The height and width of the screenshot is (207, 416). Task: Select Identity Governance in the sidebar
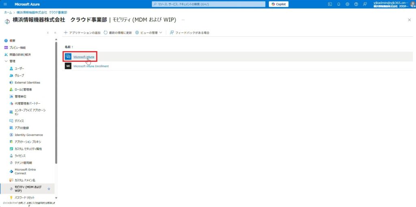(28, 135)
